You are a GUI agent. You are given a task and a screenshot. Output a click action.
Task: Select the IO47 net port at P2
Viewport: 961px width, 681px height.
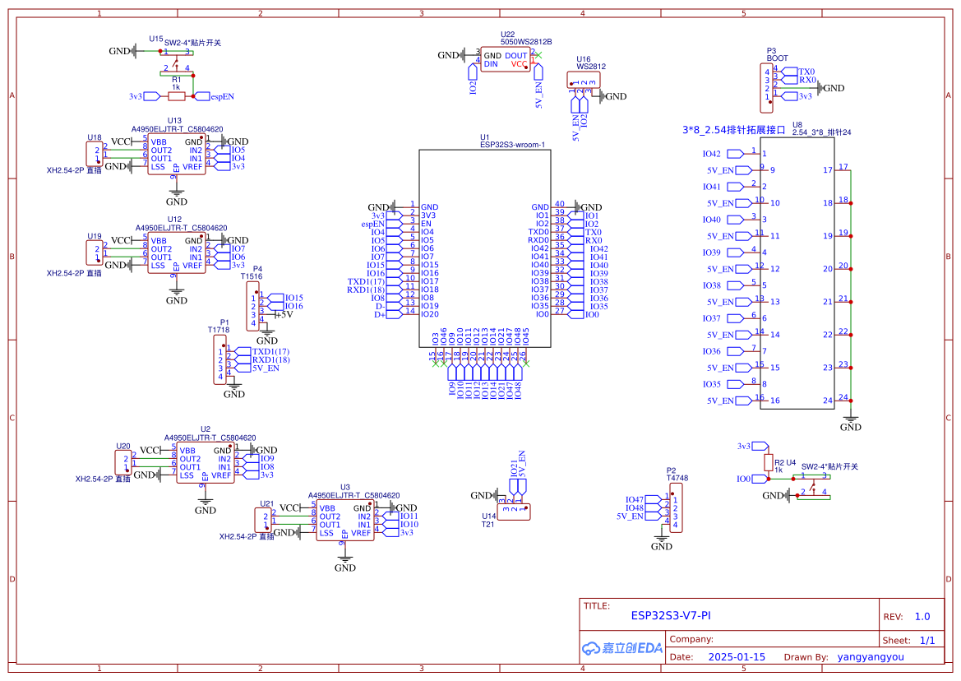click(642, 499)
